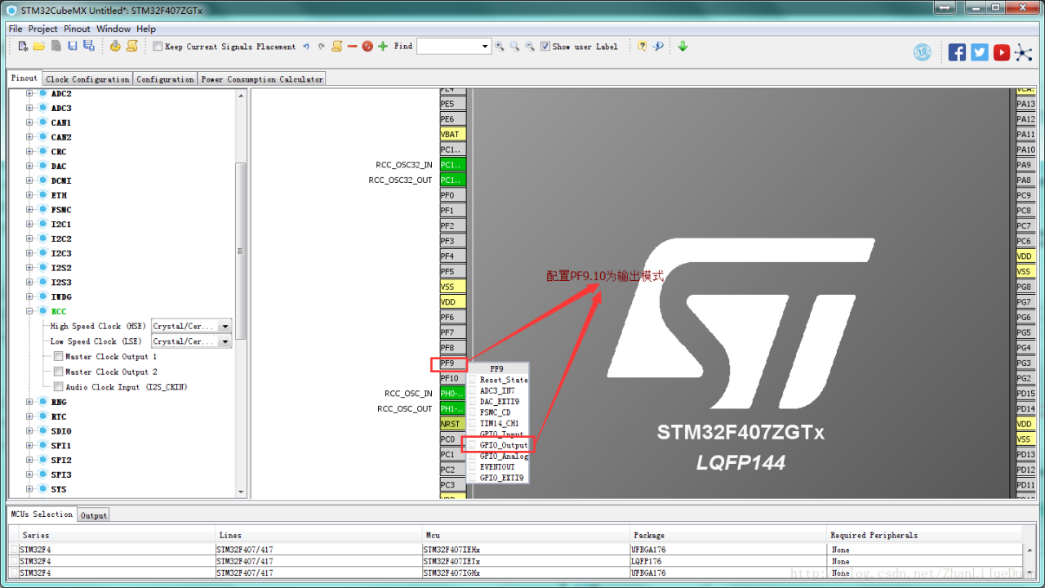The image size is (1045, 588).
Task: Click the PF10 pin on the chip
Action: (x=453, y=378)
